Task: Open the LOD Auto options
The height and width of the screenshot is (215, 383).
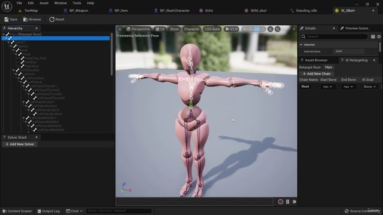Action: [x=212, y=29]
